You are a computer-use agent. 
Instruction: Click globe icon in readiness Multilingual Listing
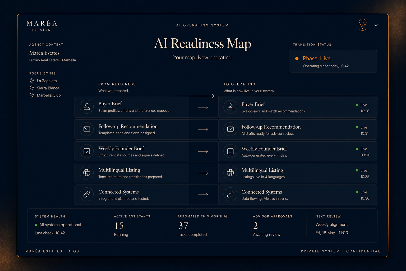[87, 173]
